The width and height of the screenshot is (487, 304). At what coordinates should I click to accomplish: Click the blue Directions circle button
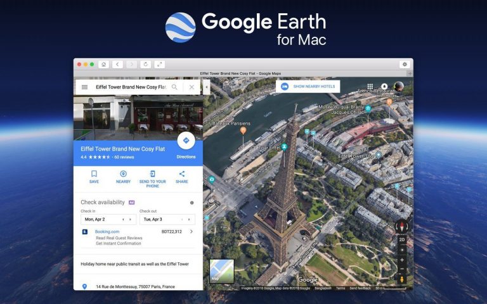coord(186,141)
